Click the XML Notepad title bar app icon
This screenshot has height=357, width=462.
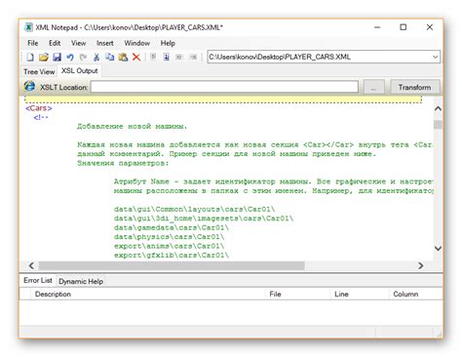click(28, 27)
